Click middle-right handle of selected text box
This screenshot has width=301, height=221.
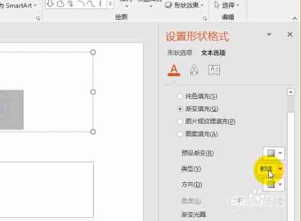[x=93, y=92]
